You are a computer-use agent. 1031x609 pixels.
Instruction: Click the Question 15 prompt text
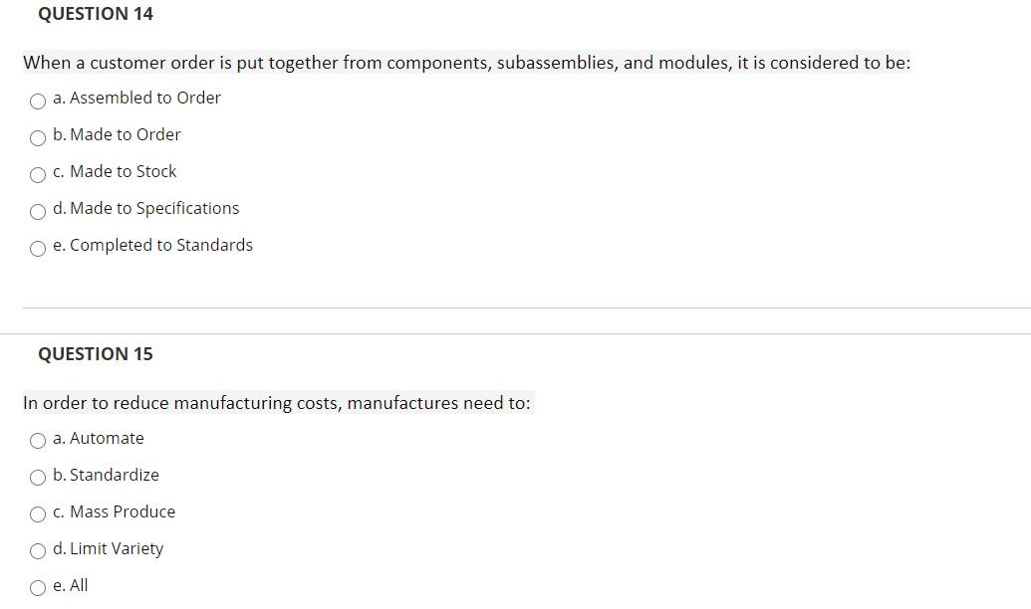click(277, 403)
